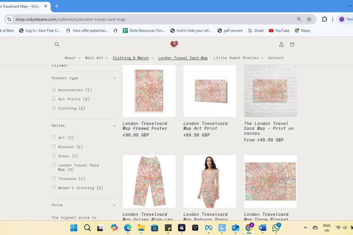Open the site search magnifier icon
The height and width of the screenshot is (235, 353).
point(57,45)
